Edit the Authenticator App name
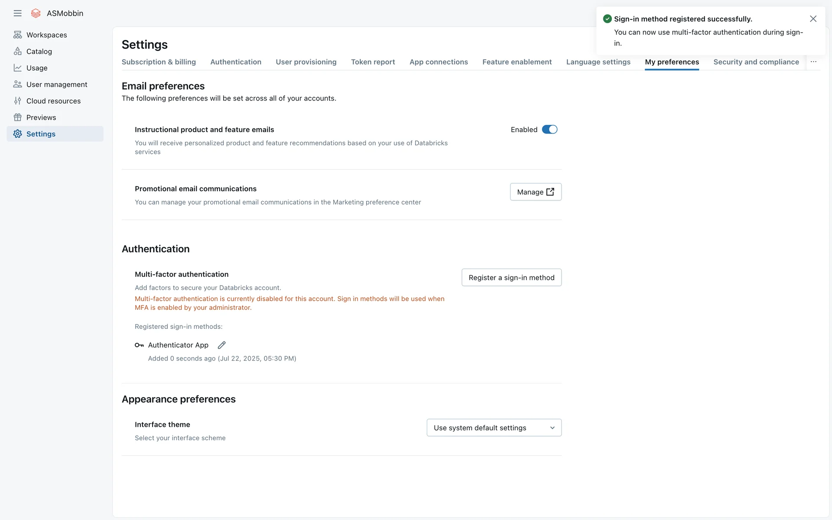 click(x=221, y=345)
